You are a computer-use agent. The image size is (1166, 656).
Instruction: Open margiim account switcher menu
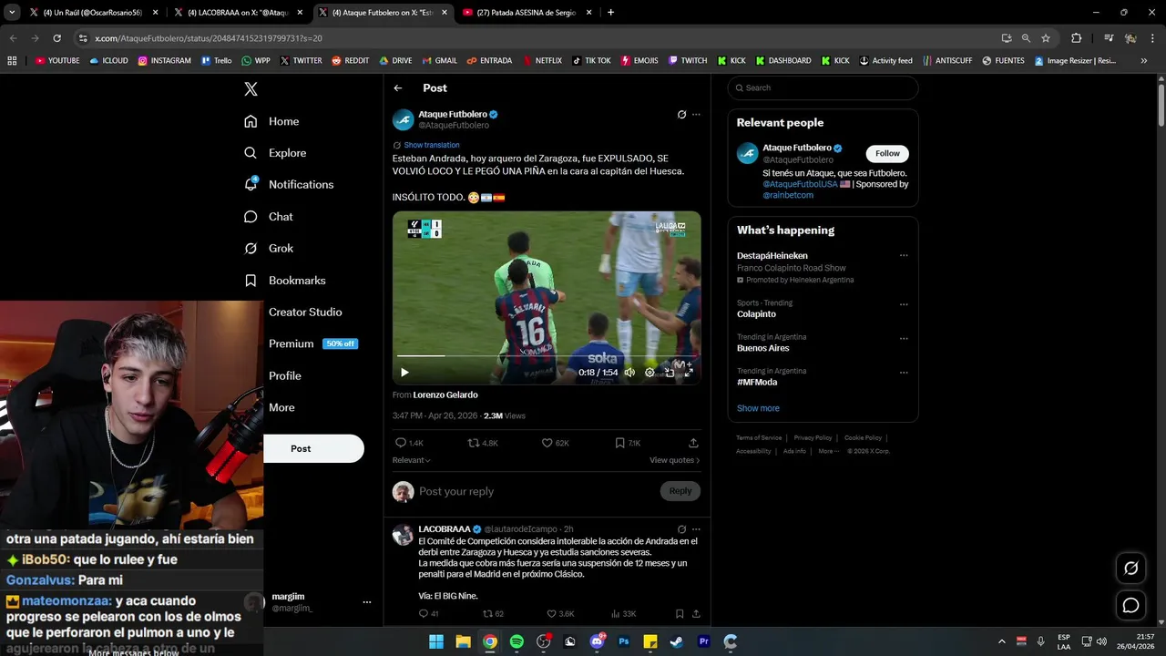tap(367, 602)
